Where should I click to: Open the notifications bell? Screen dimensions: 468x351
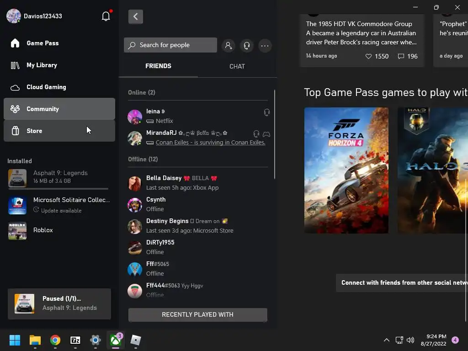(x=106, y=16)
